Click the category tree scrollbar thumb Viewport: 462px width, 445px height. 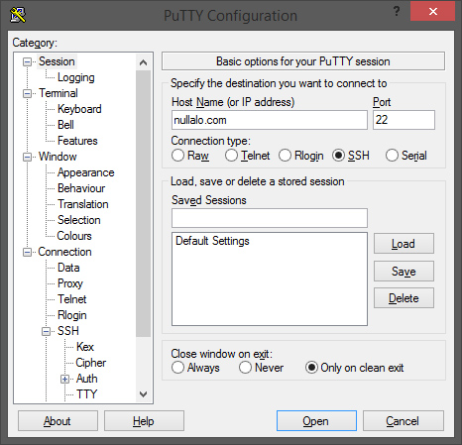click(x=143, y=203)
